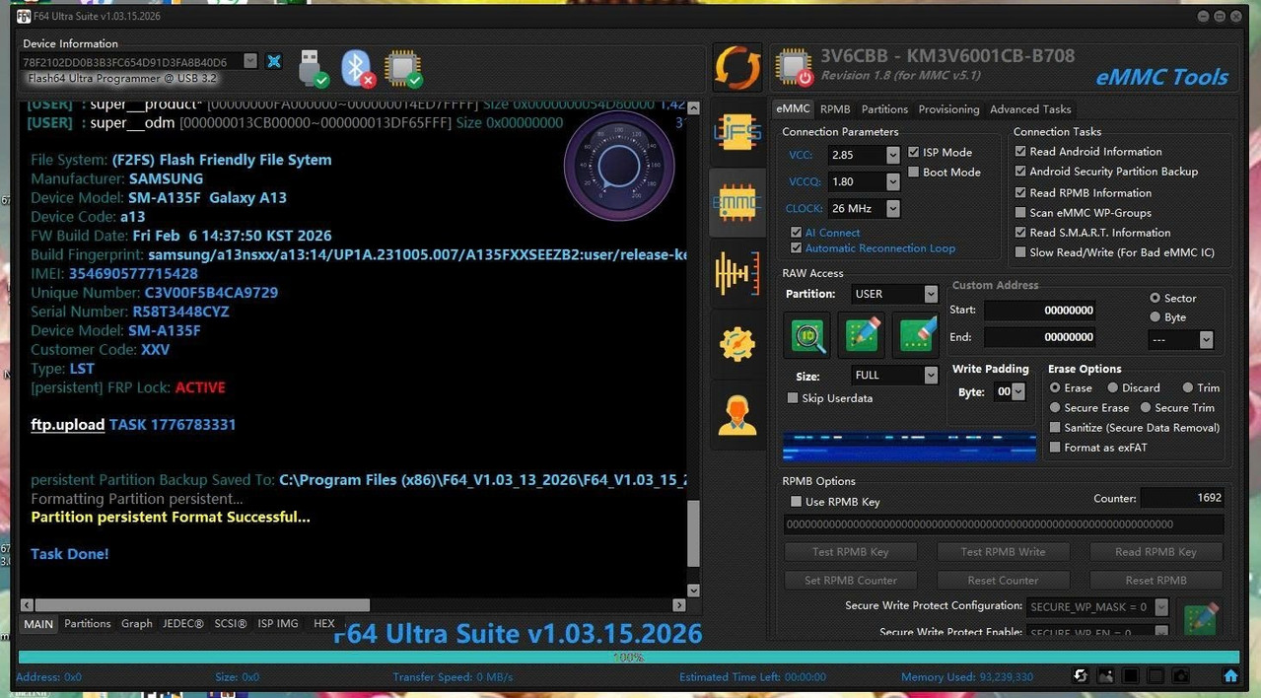Screen dimensions: 1261x698
Task: Open the HEX tab
Action: coord(324,624)
